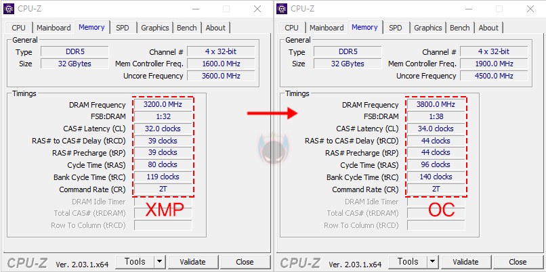Expand Tools dropdown arrow in right window
This screenshot has height=272, width=546.
coord(432,262)
